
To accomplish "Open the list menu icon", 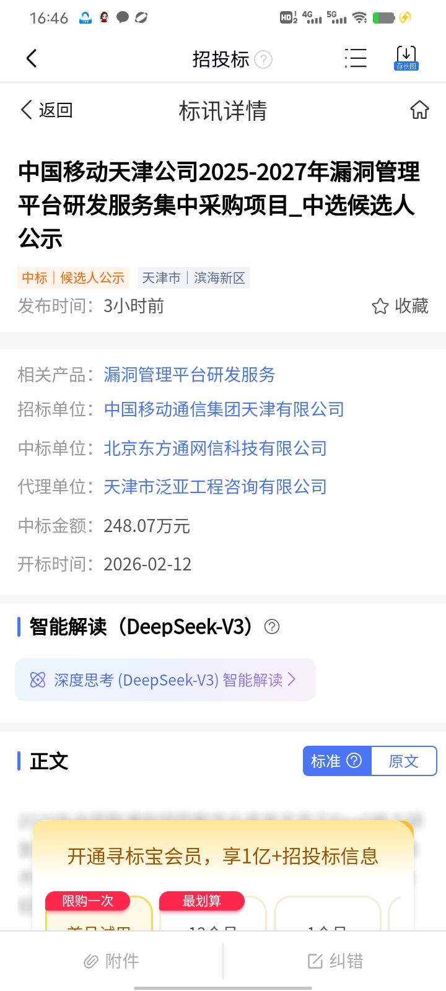I will pyautogui.click(x=356, y=59).
